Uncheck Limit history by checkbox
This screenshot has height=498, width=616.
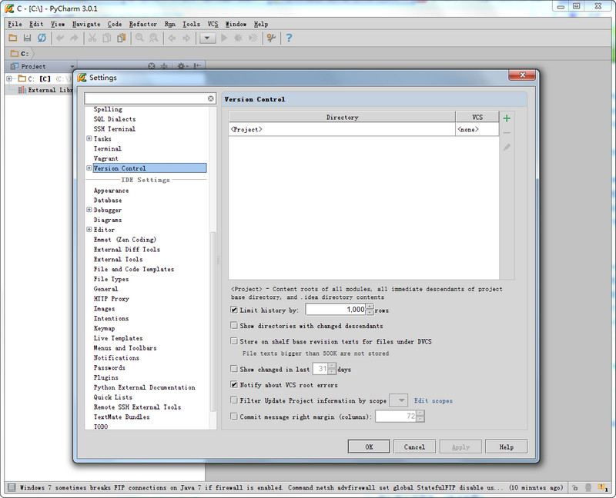tap(234, 310)
